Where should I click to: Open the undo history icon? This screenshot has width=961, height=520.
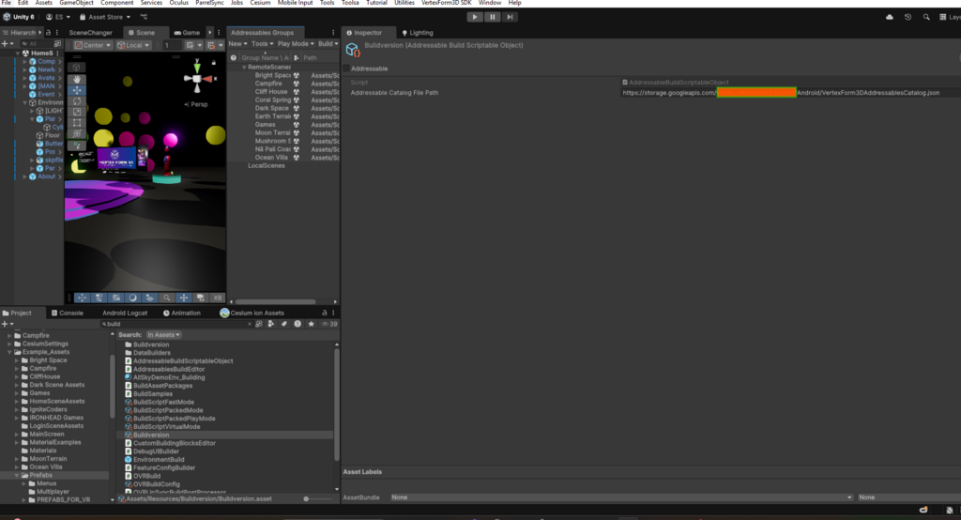tap(908, 17)
